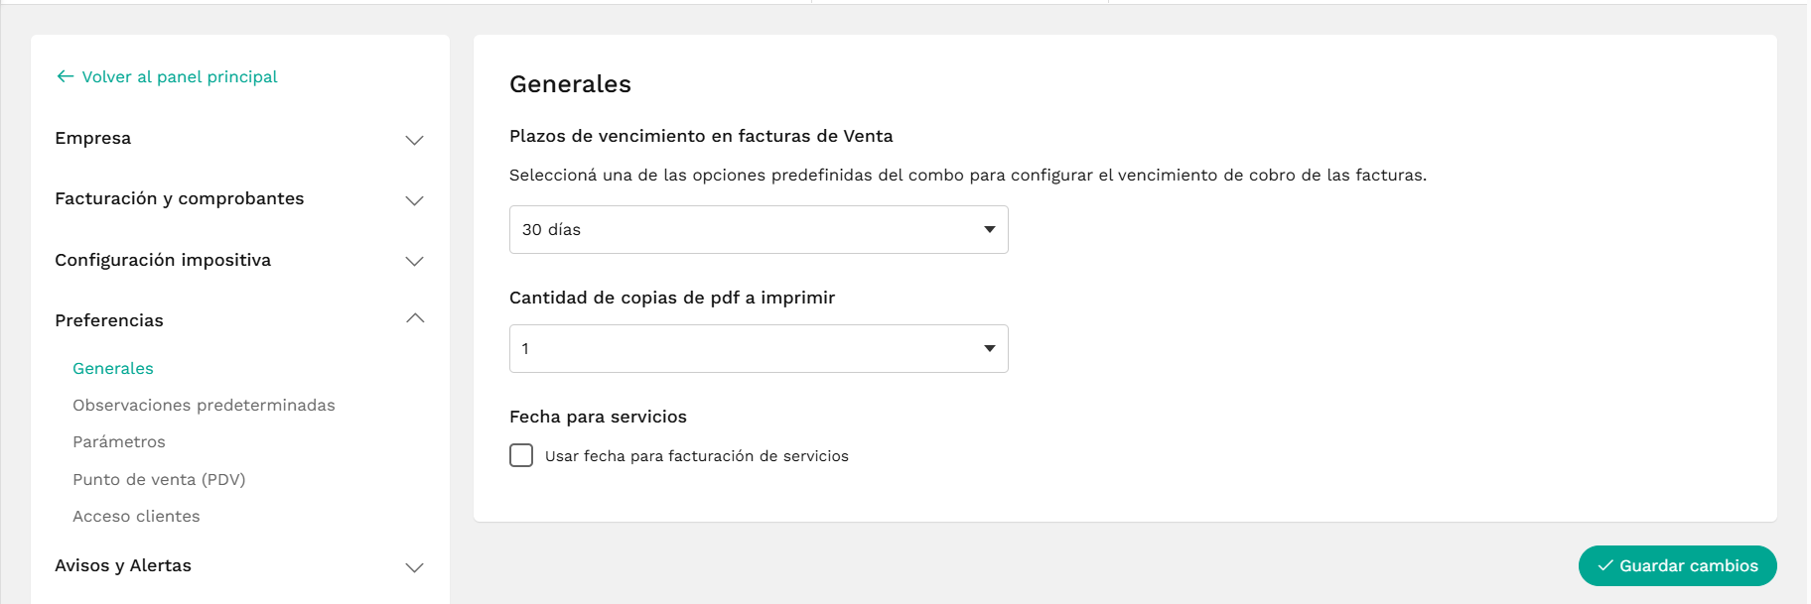Expand Avisos y Alertas chevron
1811x604 pixels.
point(415,567)
